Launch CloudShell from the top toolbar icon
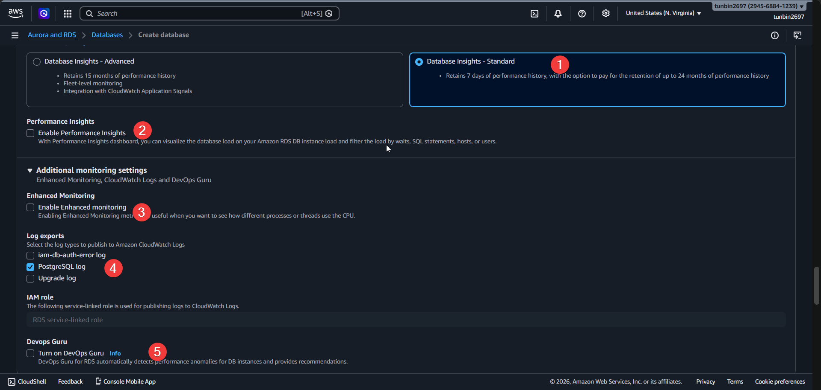Viewport: 821px width, 390px height. coord(535,13)
